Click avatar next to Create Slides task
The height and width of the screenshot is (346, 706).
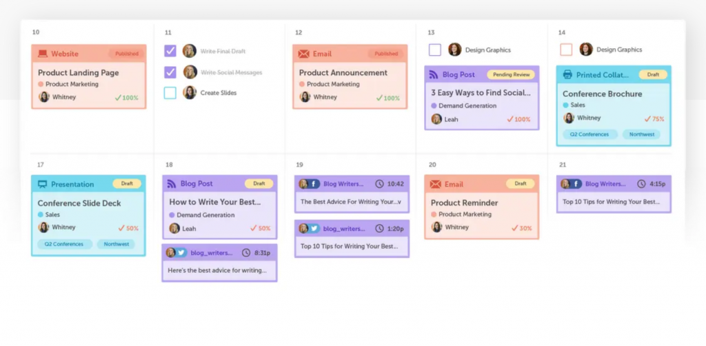click(190, 92)
